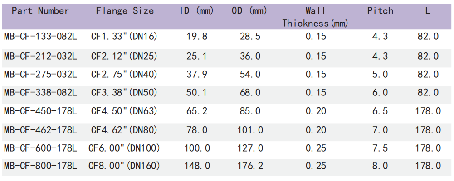The height and width of the screenshot is (181, 454).
Task: Select the OD (mm) column header
Action: tap(250, 10)
